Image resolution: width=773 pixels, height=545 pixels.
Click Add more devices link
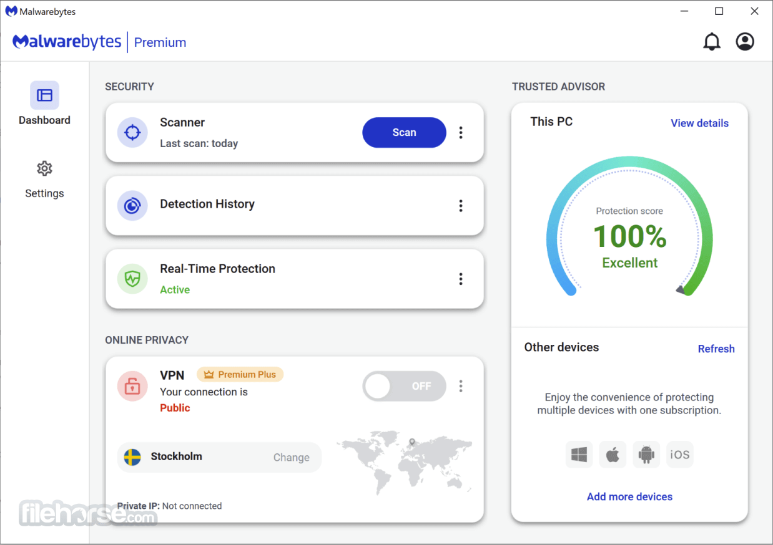click(629, 496)
